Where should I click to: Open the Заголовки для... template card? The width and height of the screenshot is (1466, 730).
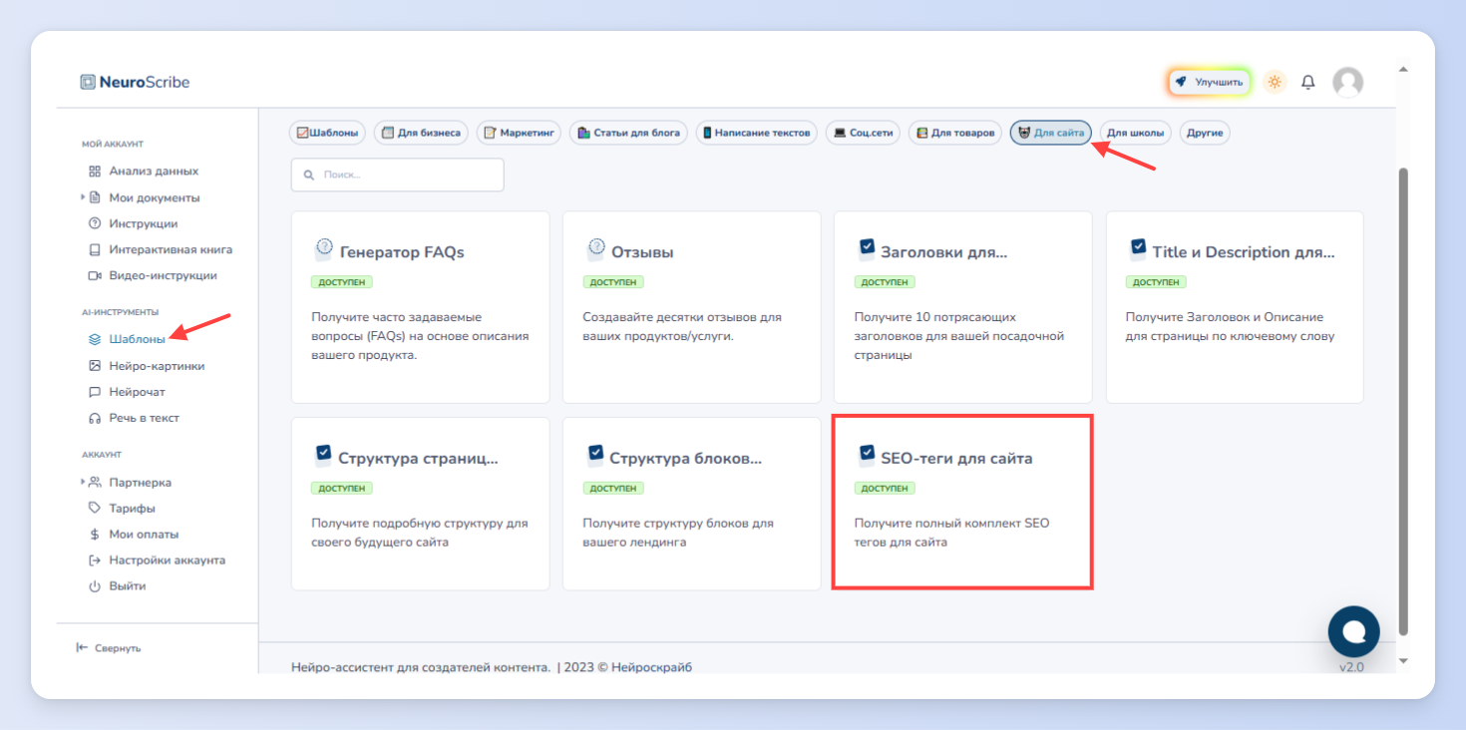click(962, 307)
